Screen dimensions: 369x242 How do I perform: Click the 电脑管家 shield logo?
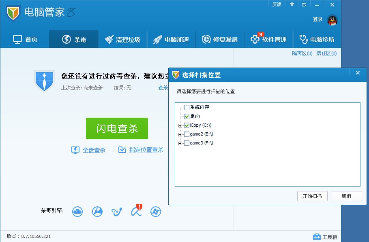click(x=13, y=13)
